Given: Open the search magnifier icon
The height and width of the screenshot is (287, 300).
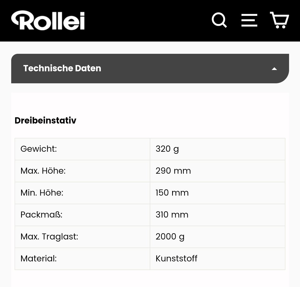Looking at the screenshot, I should tap(219, 20).
